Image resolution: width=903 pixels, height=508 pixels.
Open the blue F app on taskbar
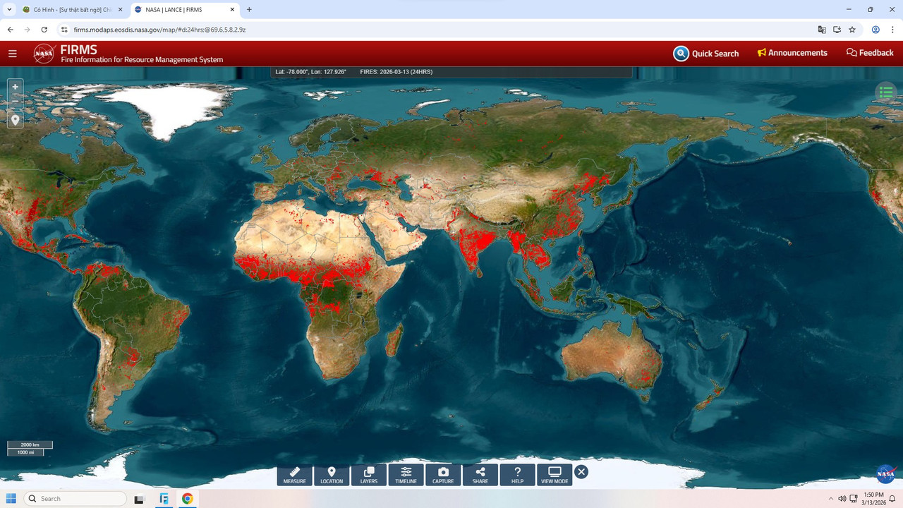pos(164,498)
